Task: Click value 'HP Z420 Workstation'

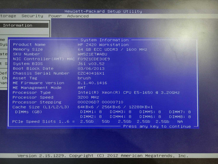Action: click(103, 45)
